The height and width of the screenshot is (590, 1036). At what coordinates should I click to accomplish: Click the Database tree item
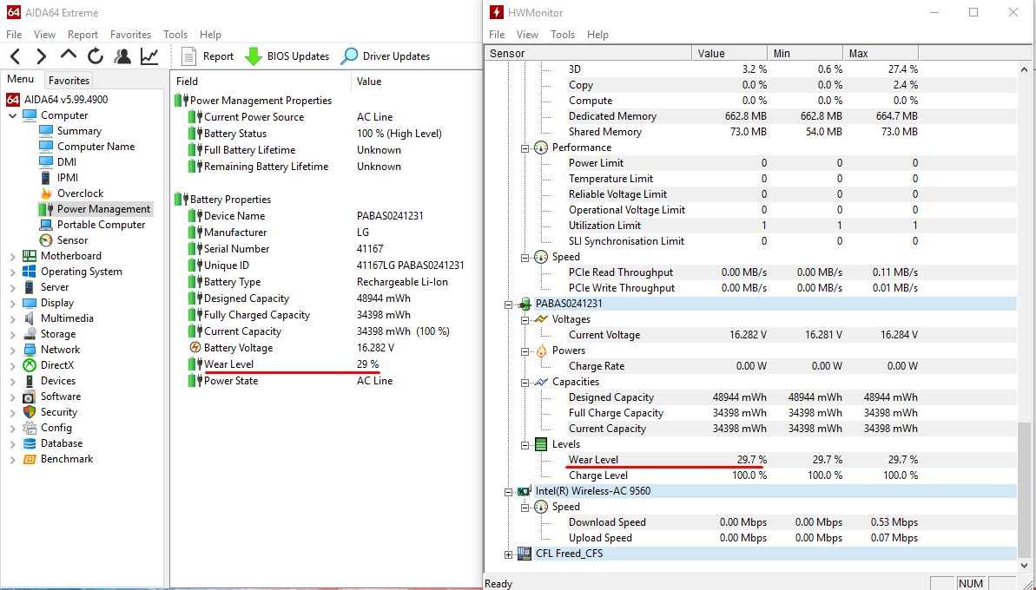click(x=62, y=443)
